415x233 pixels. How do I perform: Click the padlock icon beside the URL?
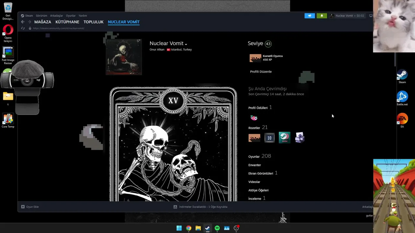click(30, 28)
